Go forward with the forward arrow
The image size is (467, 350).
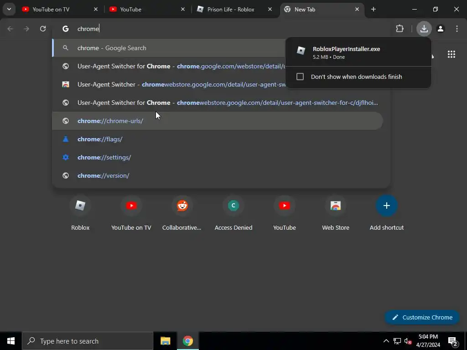[26, 29]
